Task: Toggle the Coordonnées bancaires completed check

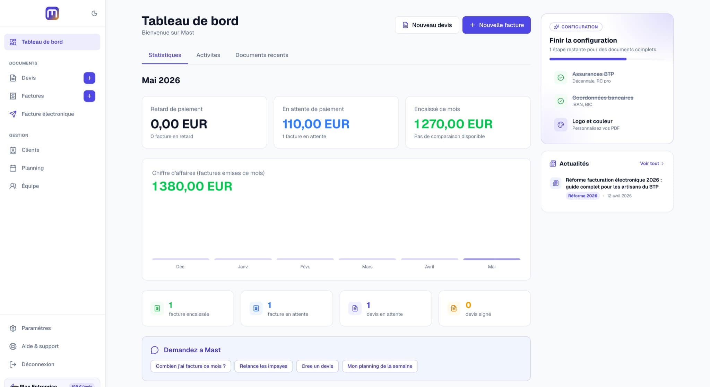Action: point(561,101)
